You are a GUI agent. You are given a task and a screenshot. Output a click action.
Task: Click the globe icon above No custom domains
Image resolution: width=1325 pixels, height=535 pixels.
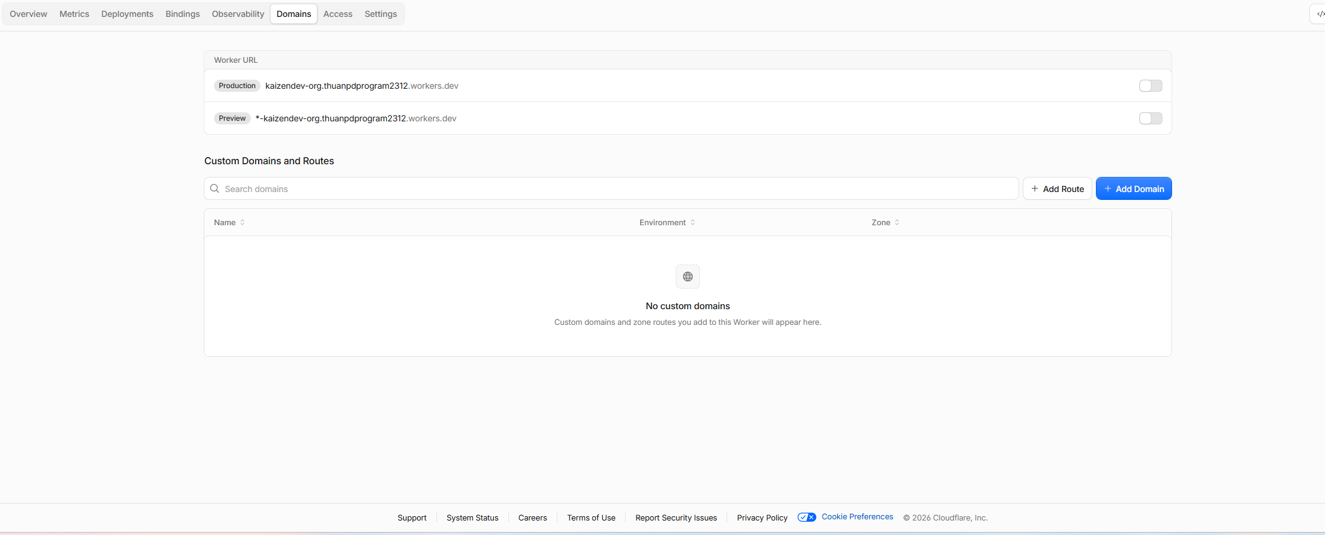[688, 277]
